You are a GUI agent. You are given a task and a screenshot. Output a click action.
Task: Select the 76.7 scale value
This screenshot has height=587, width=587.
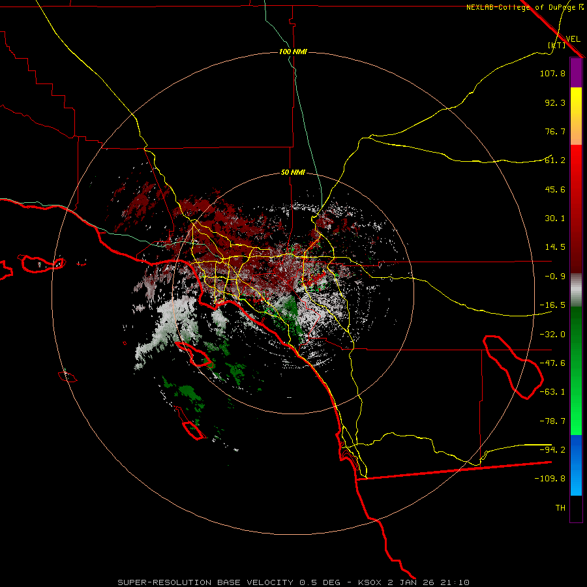[555, 131]
